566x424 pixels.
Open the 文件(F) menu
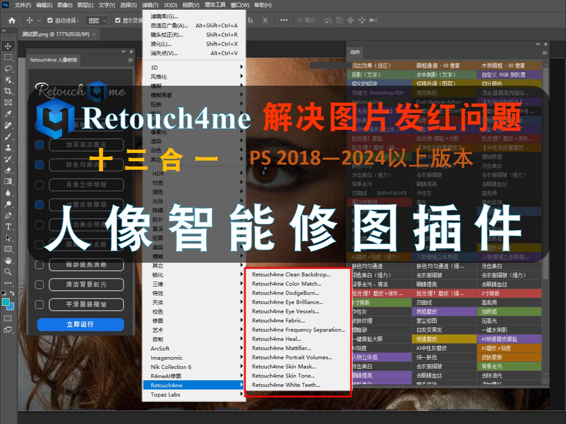(23, 5)
